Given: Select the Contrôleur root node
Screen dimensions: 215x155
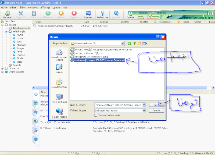Looking at the screenshot, I should click(x=8, y=21).
